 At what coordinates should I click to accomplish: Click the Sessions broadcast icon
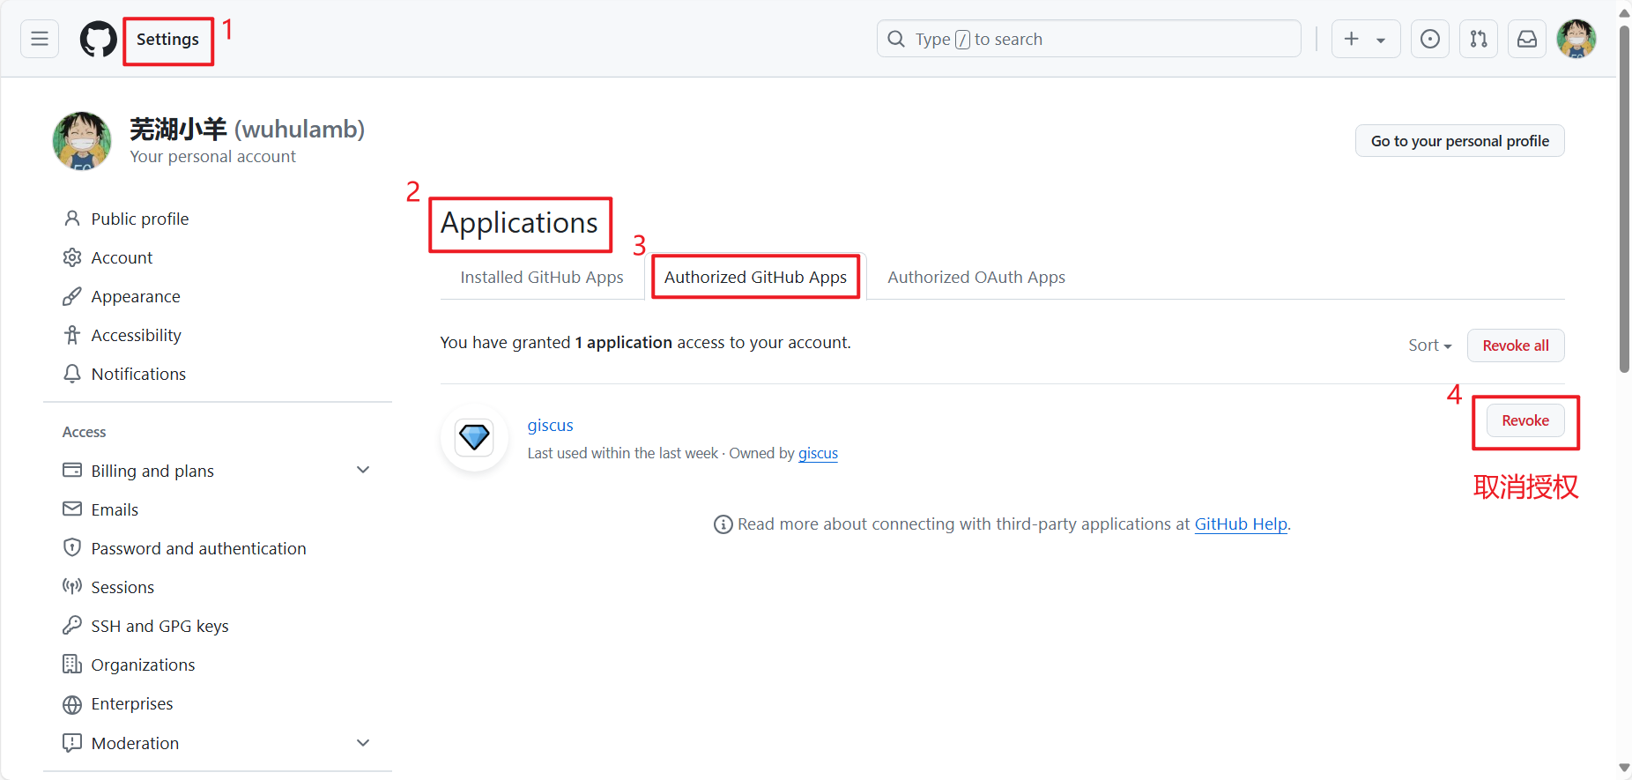[72, 587]
